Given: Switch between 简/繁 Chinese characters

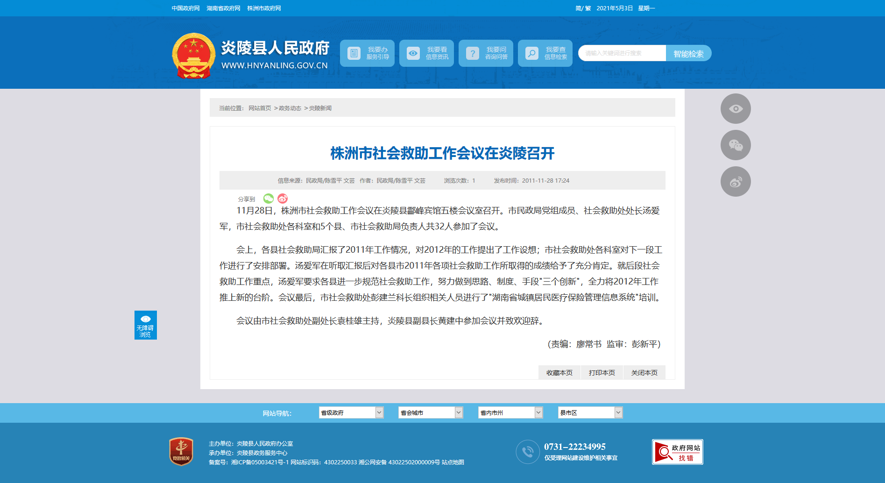Looking at the screenshot, I should (583, 8).
